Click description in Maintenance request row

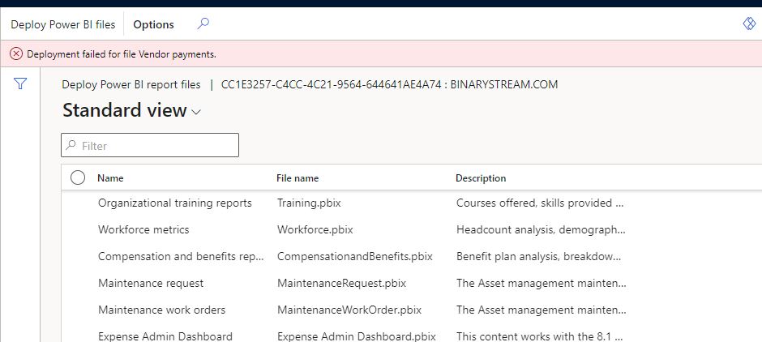pyautogui.click(x=542, y=283)
